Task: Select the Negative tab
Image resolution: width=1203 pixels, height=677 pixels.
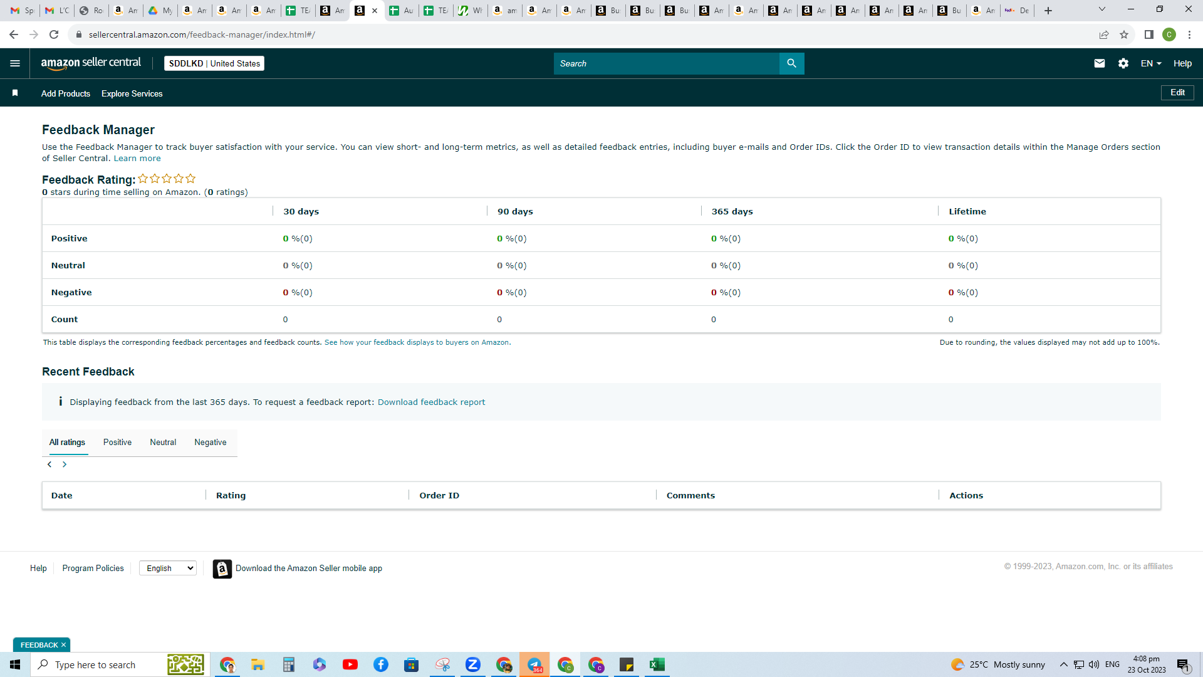Action: (211, 442)
